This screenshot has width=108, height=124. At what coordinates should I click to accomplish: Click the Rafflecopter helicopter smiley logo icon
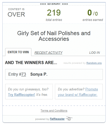coord(69,119)
